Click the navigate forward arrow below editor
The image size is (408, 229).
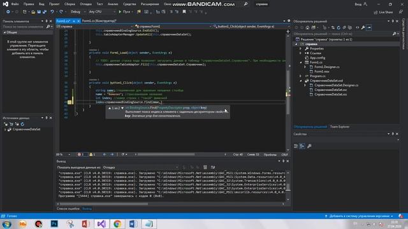[x=112, y=155]
